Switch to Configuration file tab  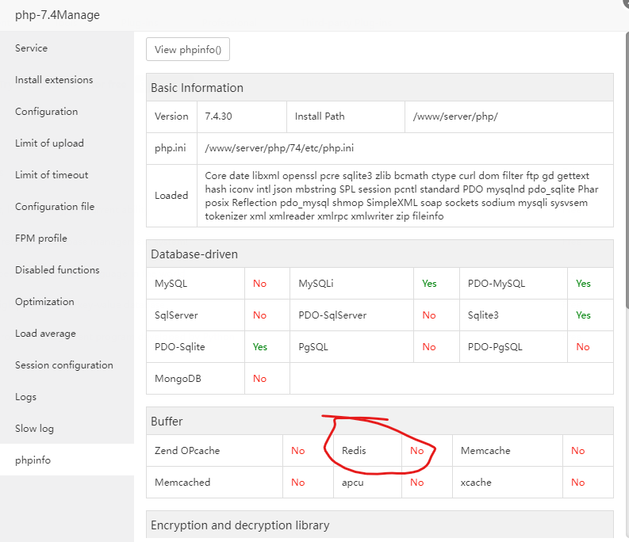click(55, 207)
